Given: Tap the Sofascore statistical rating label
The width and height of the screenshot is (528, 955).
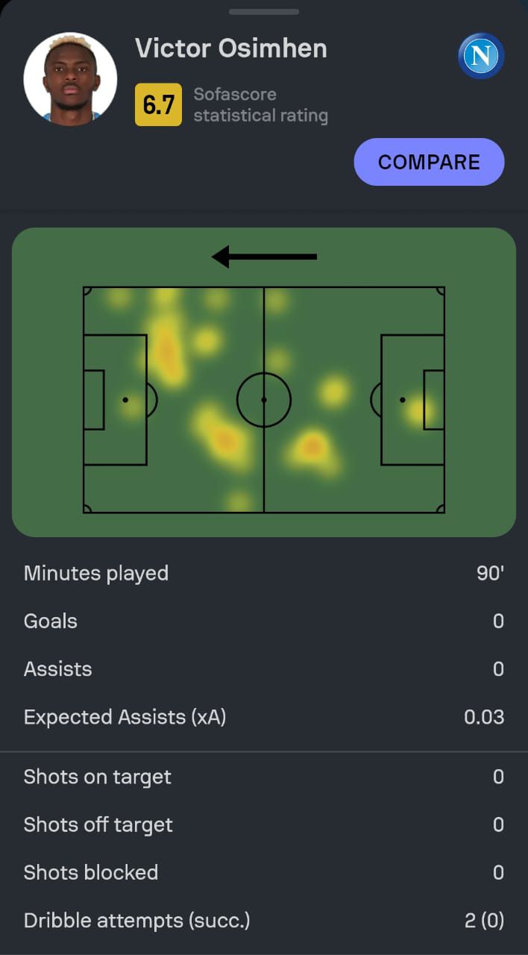Looking at the screenshot, I should 260,104.
